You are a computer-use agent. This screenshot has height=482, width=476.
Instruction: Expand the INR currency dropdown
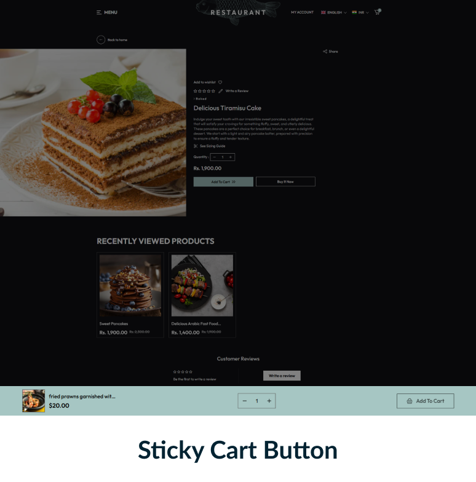click(x=360, y=12)
